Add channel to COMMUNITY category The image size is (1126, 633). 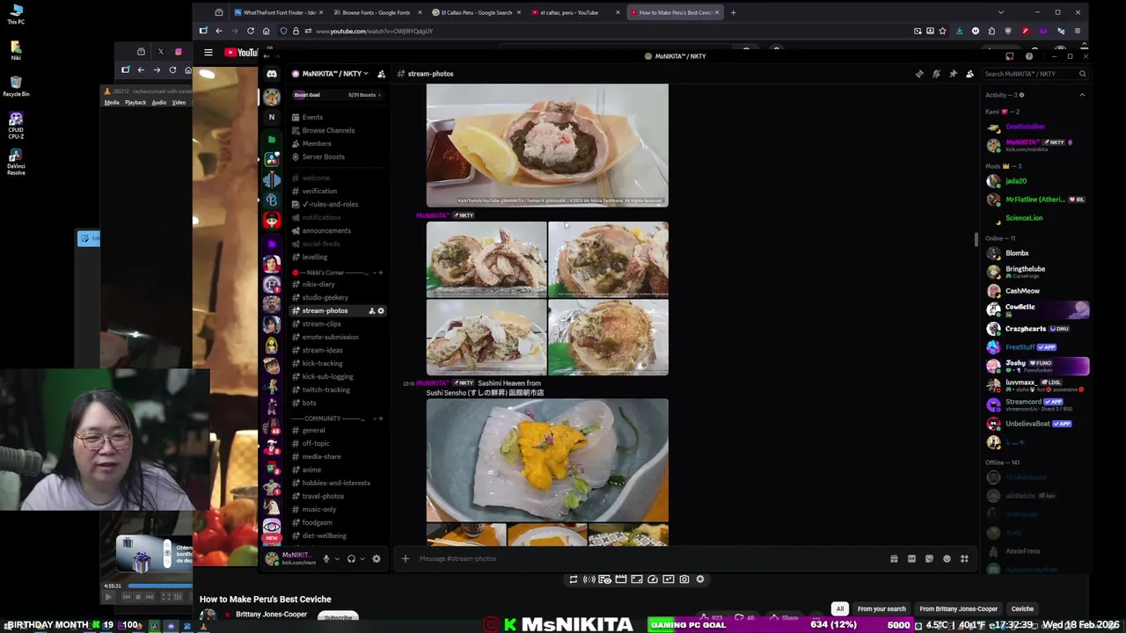[381, 418]
